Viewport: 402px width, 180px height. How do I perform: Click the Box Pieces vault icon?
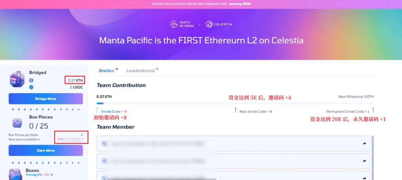[x=17, y=123]
